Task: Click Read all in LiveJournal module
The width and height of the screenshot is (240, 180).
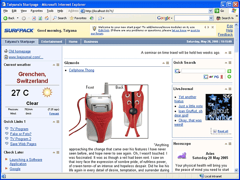Action: [223, 131]
